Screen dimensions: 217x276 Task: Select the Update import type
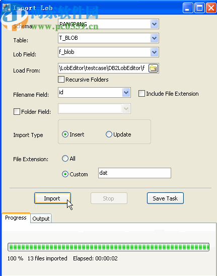[109, 134]
